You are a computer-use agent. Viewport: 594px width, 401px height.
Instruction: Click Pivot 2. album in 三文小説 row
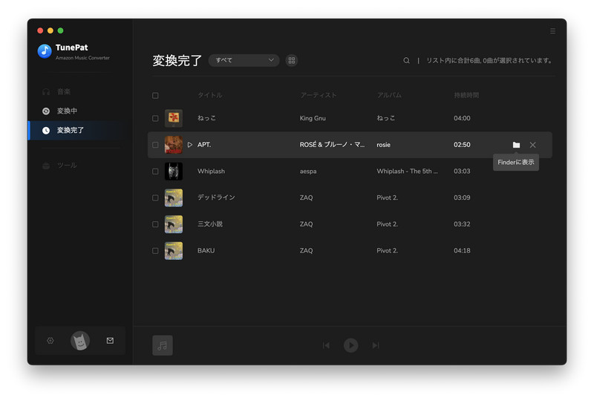(387, 224)
